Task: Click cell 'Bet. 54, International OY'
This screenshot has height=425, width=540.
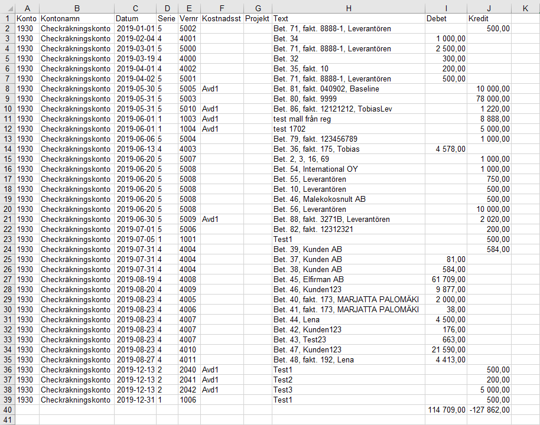Action: [349, 169]
